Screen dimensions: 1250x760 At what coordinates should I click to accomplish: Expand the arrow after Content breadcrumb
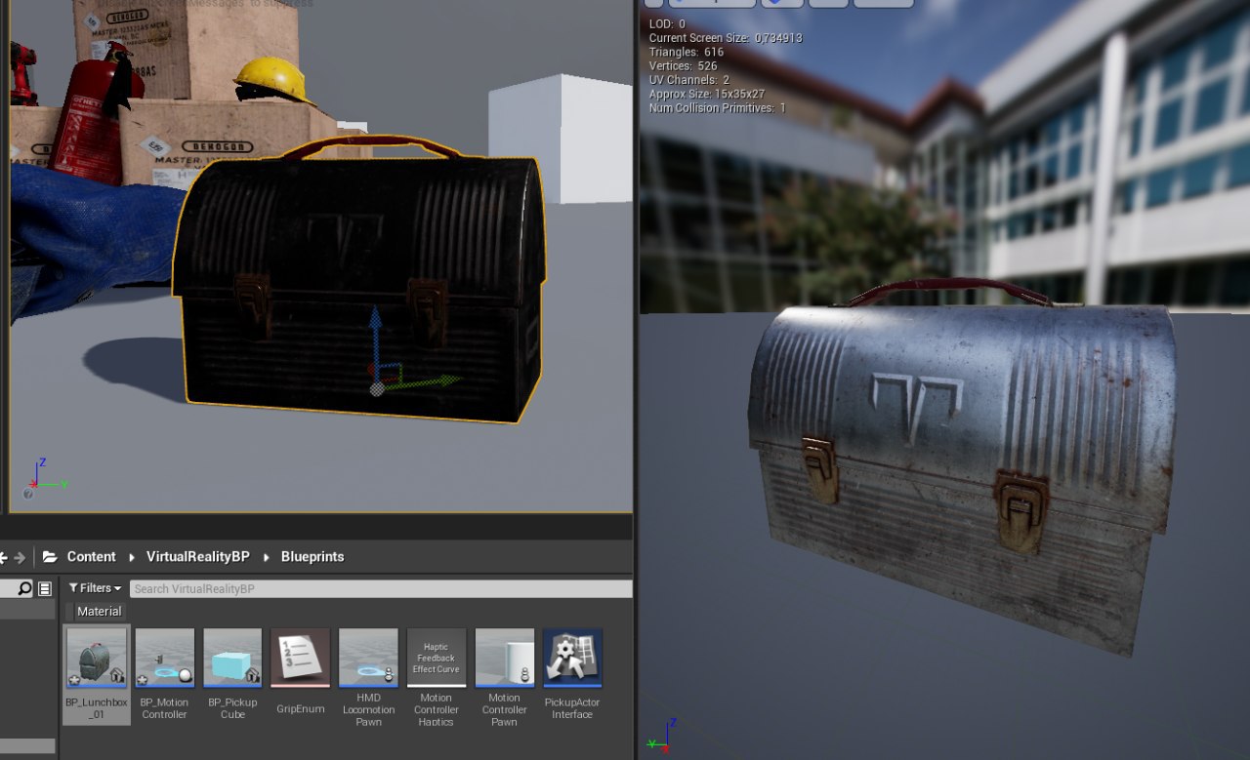pyautogui.click(x=131, y=557)
